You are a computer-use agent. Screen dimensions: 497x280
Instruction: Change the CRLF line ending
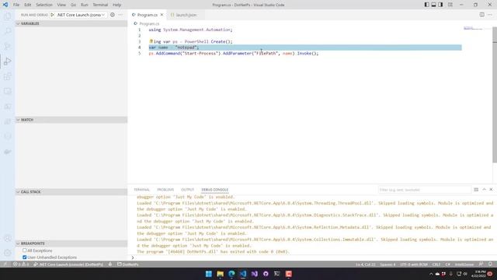436,264
